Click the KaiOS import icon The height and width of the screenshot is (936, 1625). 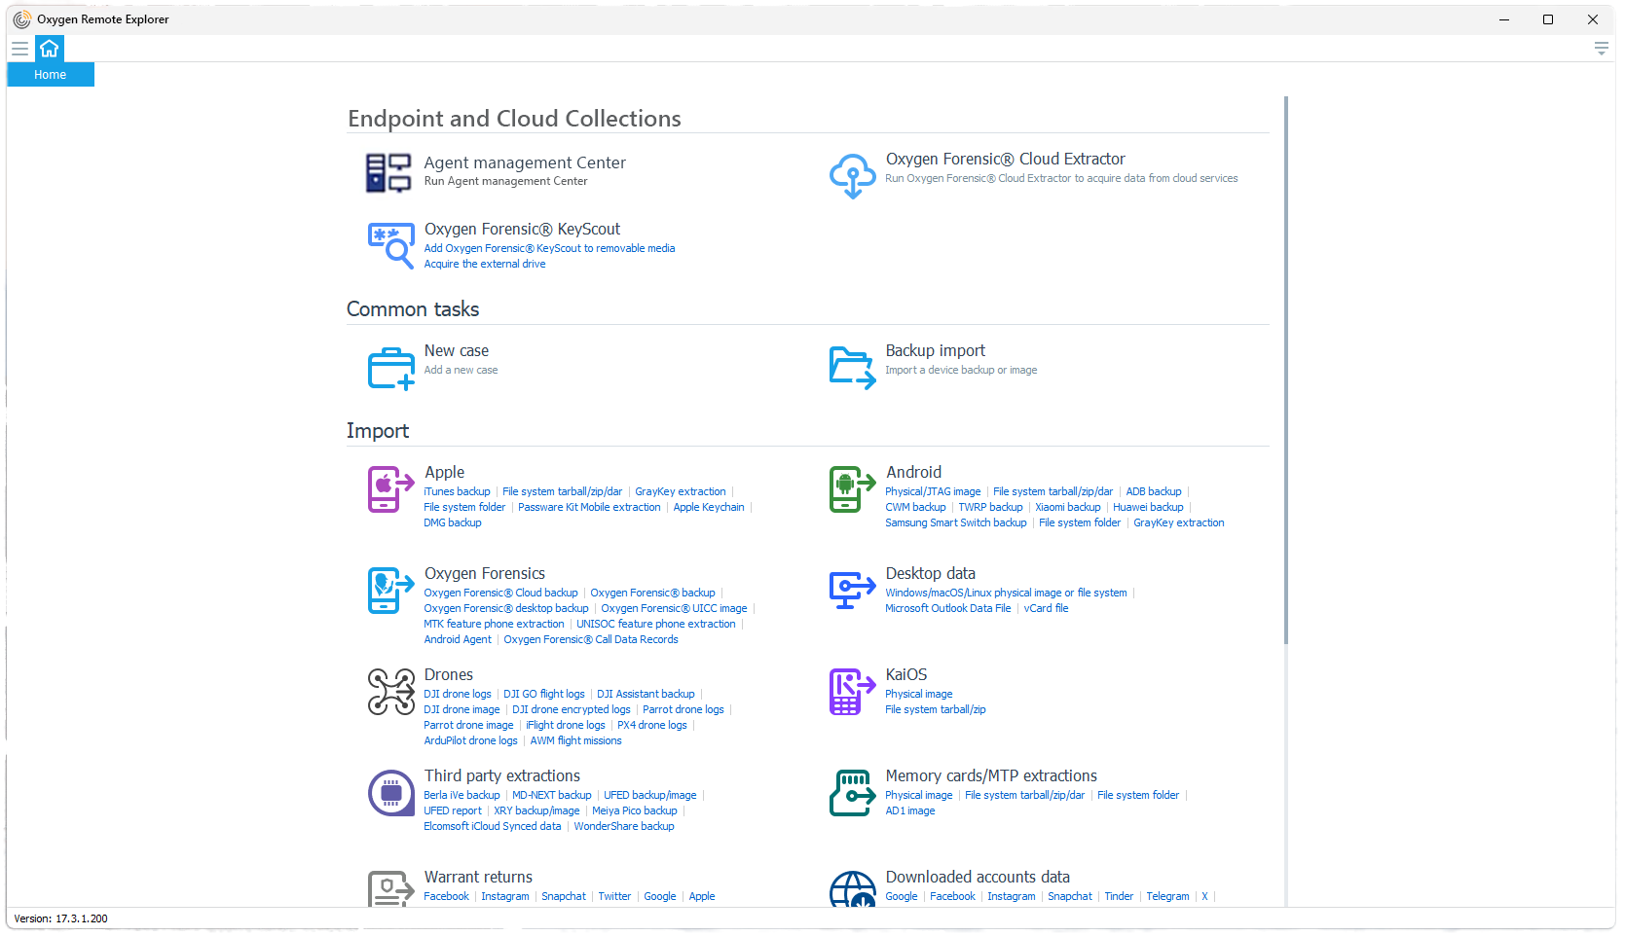click(851, 692)
